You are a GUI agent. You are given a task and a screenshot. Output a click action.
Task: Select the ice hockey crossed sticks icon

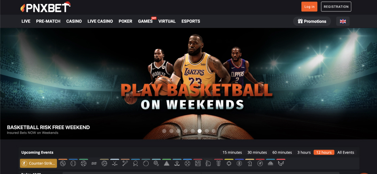[x=115, y=163]
